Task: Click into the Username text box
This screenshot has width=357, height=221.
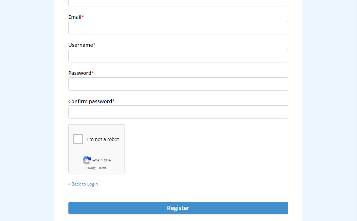Action: [178, 56]
